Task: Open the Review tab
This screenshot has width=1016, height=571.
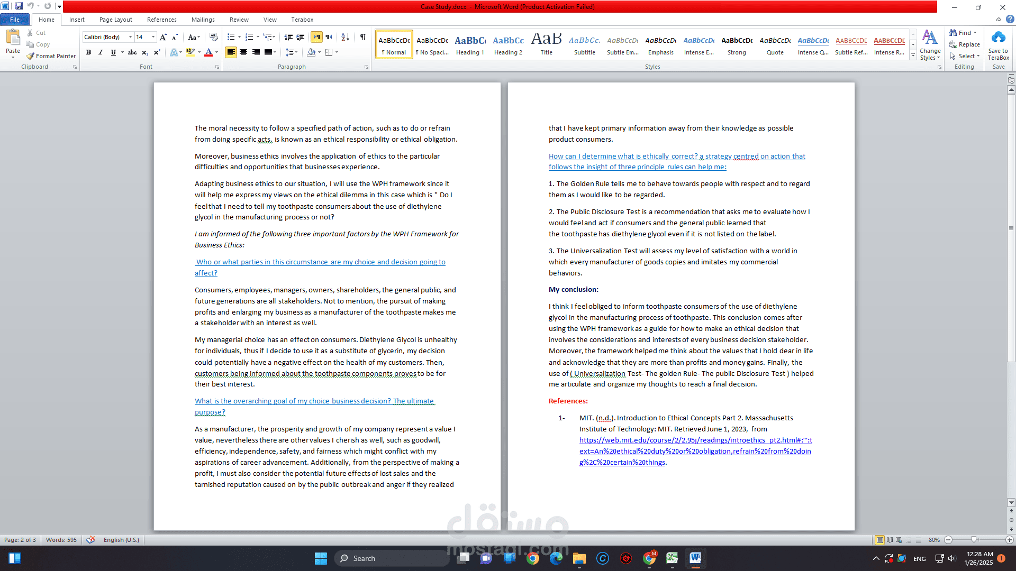Action: pyautogui.click(x=239, y=20)
